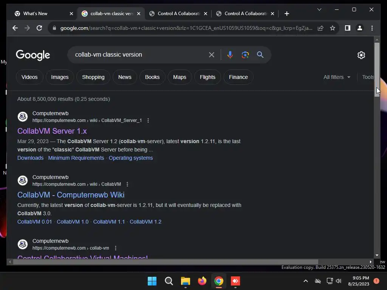Submit search with the magnifier icon
Viewport: 387px width, 290px height.
click(x=260, y=55)
